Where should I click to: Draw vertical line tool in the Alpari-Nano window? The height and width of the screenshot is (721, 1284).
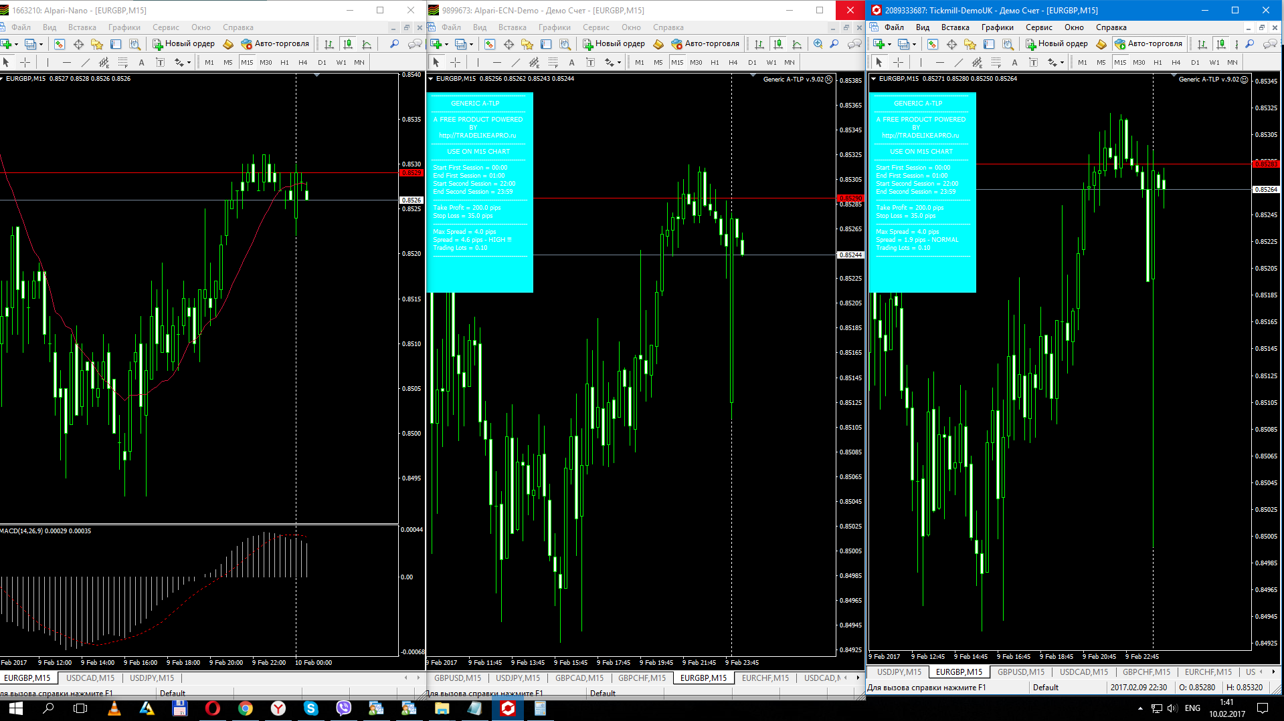tap(48, 62)
